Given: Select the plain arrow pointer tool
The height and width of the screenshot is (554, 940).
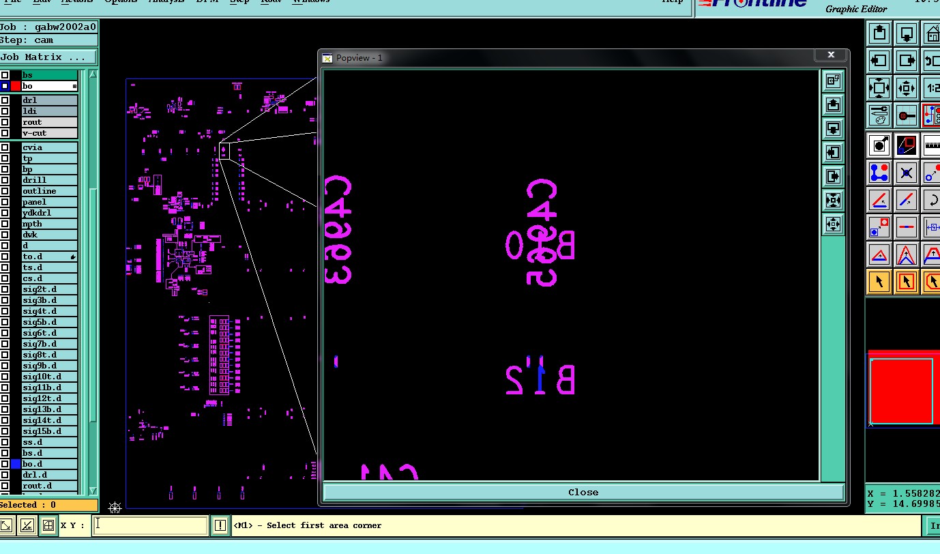Looking at the screenshot, I should point(879,282).
